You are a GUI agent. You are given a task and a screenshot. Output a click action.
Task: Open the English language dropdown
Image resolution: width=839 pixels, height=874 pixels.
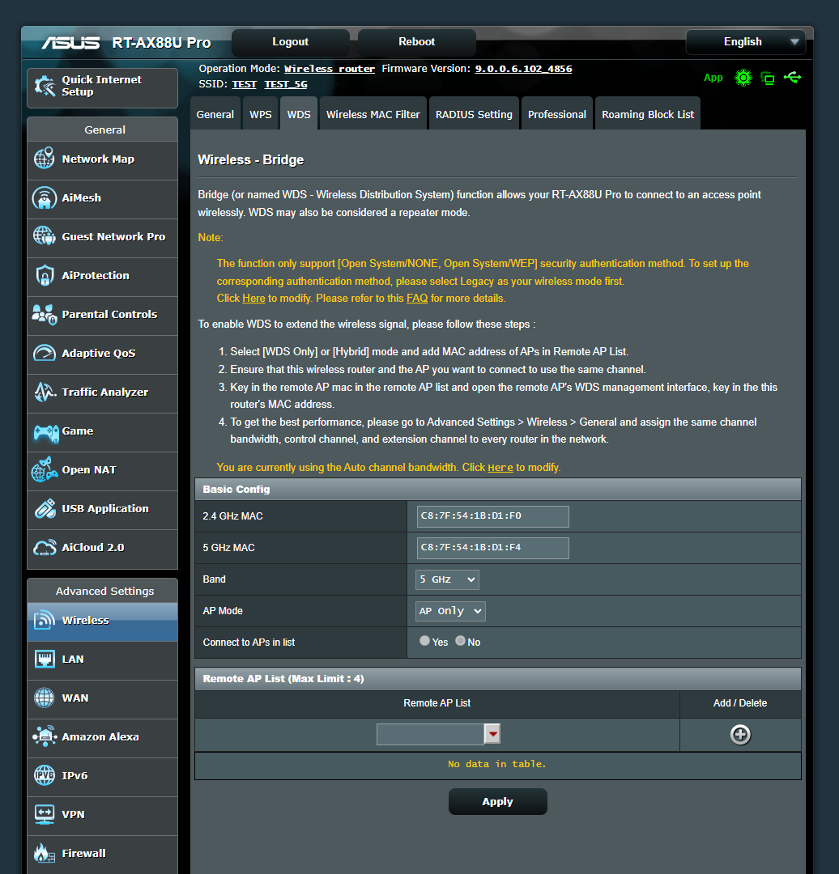(x=746, y=42)
